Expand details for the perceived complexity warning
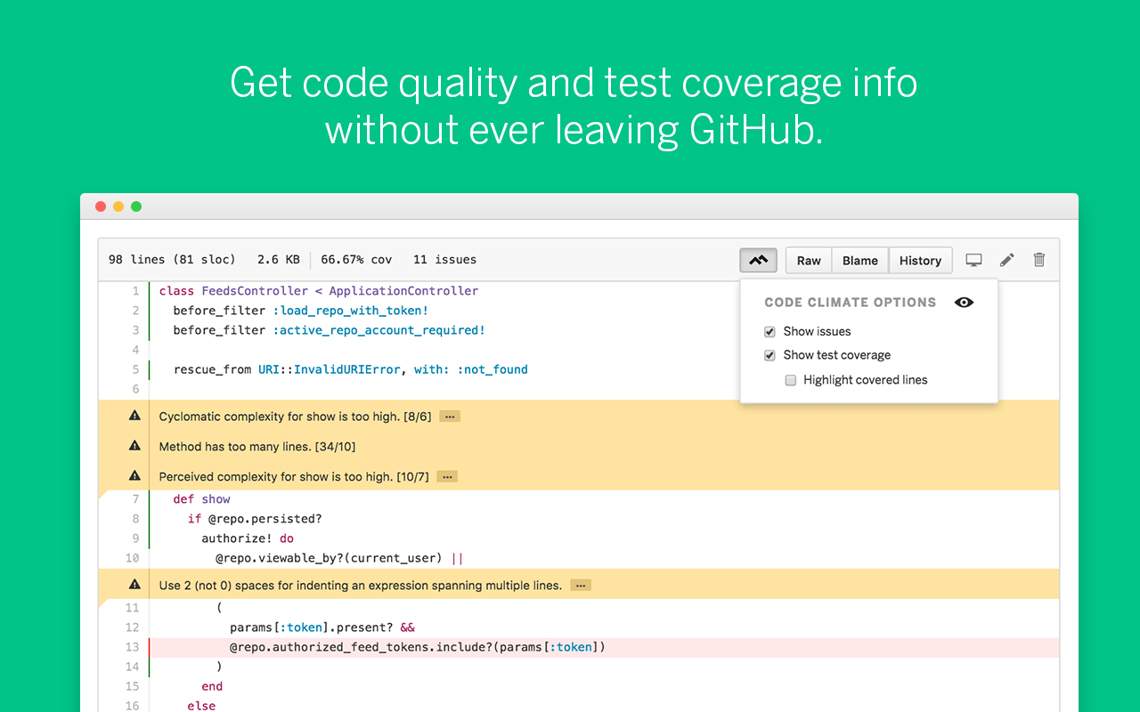Viewport: 1140px width, 712px height. (446, 475)
